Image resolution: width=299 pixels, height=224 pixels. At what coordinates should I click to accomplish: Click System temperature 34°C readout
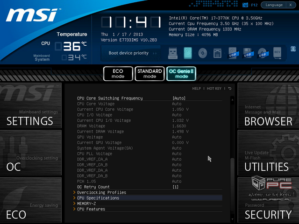point(74,57)
